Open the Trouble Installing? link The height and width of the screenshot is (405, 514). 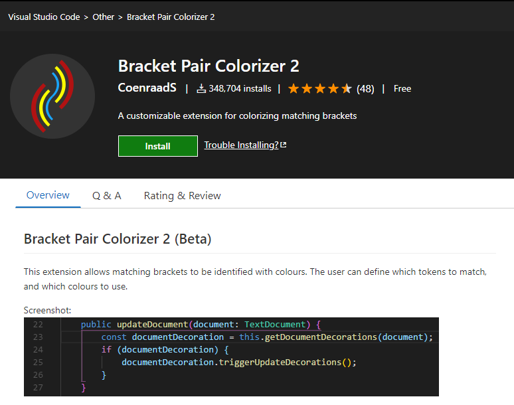click(241, 145)
